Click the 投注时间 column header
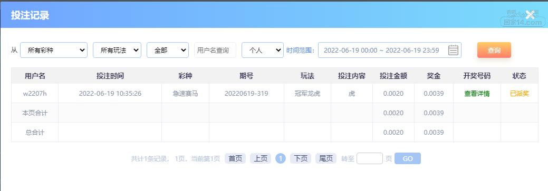The height and width of the screenshot is (191, 548). tap(110, 76)
